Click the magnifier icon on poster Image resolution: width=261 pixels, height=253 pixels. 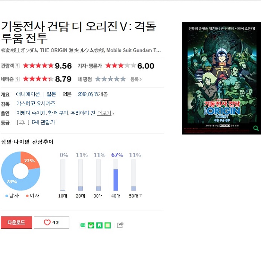(256, 128)
